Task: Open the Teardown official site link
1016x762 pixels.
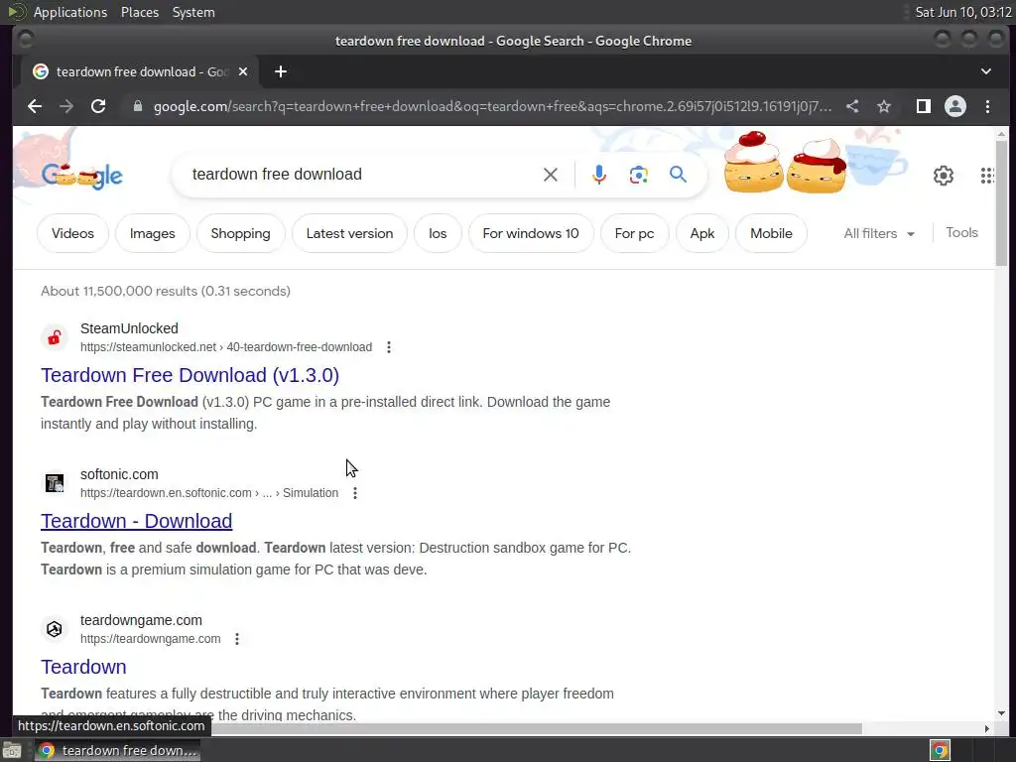Action: [83, 667]
